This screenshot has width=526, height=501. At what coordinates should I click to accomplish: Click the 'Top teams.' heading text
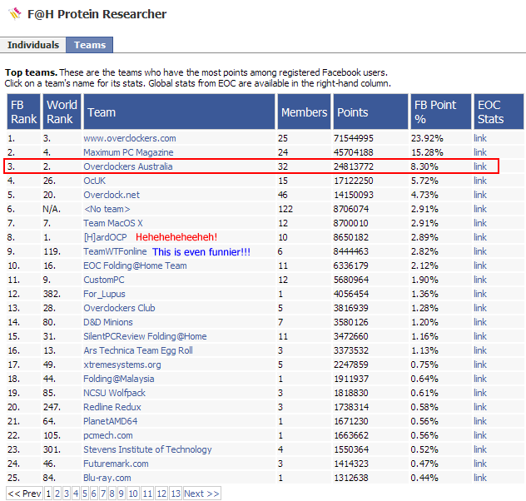[x=31, y=72]
